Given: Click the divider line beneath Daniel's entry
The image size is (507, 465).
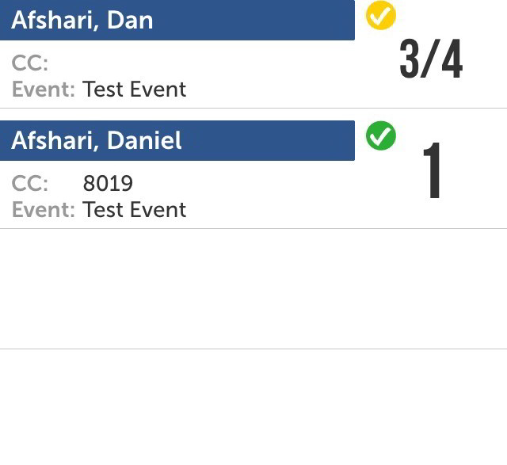Looking at the screenshot, I should coord(253,228).
